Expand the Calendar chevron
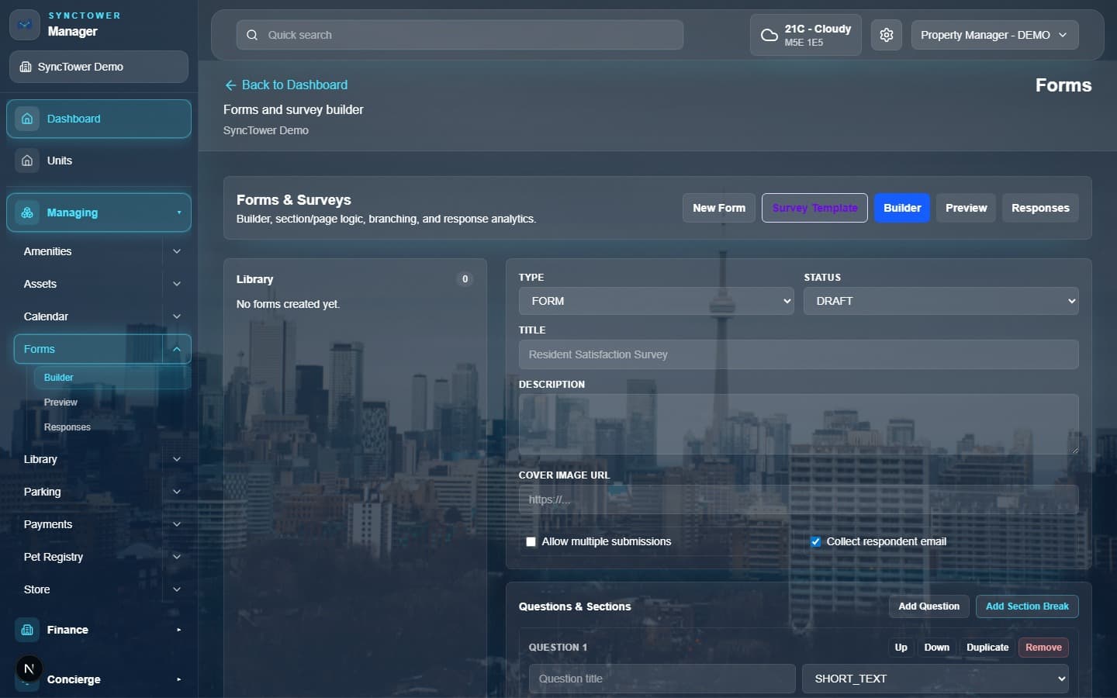Image resolution: width=1117 pixels, height=698 pixels. [x=177, y=316]
